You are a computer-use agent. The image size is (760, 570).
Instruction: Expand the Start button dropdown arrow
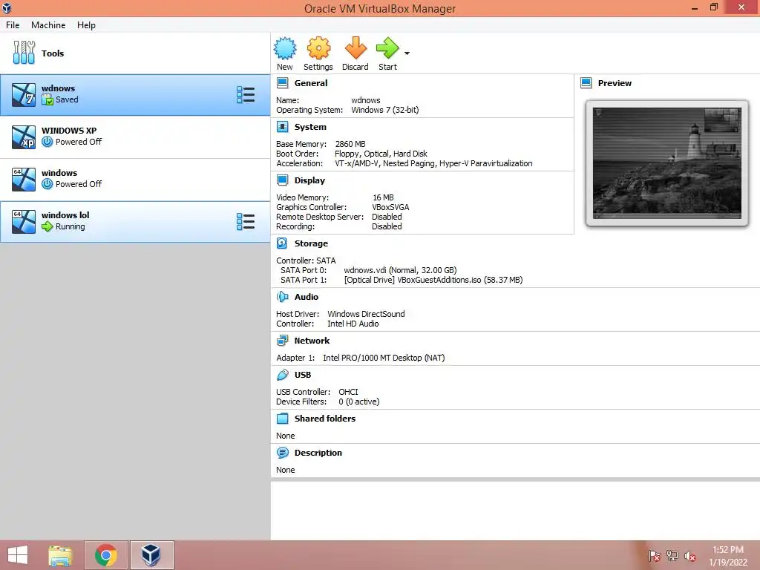[407, 53]
